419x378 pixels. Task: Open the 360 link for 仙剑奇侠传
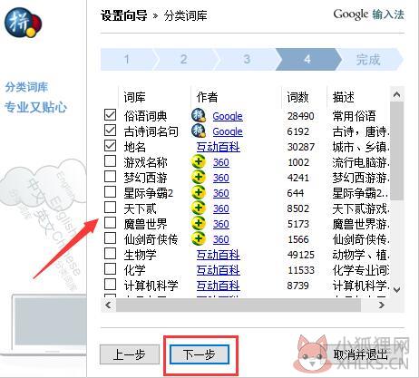(221, 239)
